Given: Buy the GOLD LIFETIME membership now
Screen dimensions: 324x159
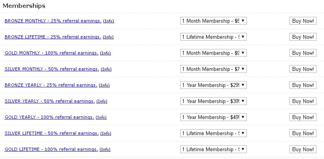Looking at the screenshot, I should [x=303, y=149].
